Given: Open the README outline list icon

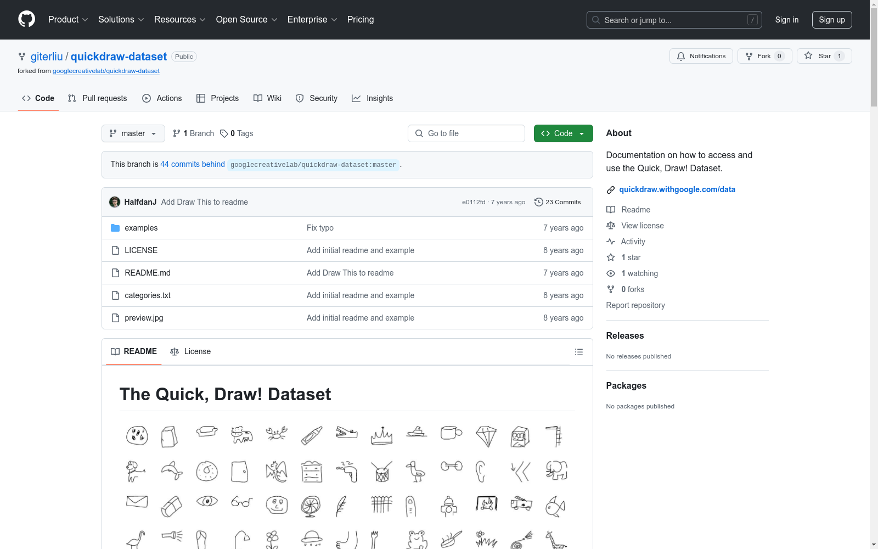Looking at the screenshot, I should pyautogui.click(x=579, y=352).
